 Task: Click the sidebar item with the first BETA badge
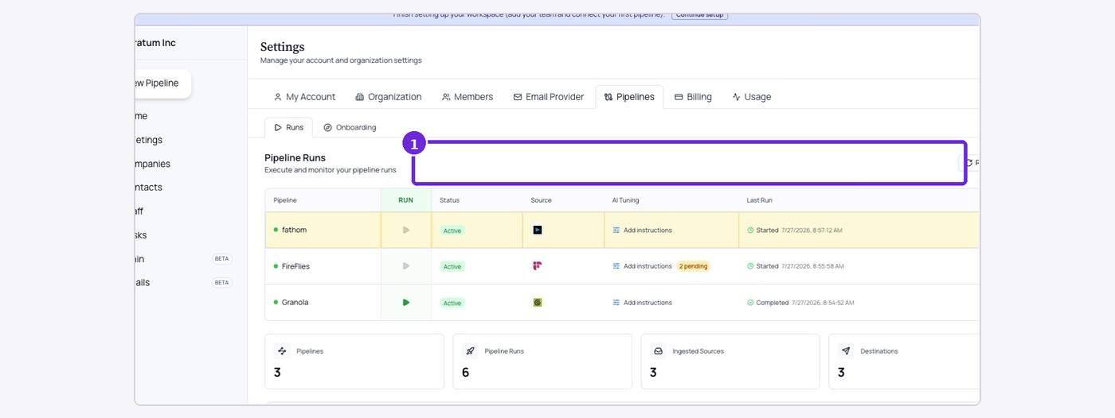(x=185, y=259)
